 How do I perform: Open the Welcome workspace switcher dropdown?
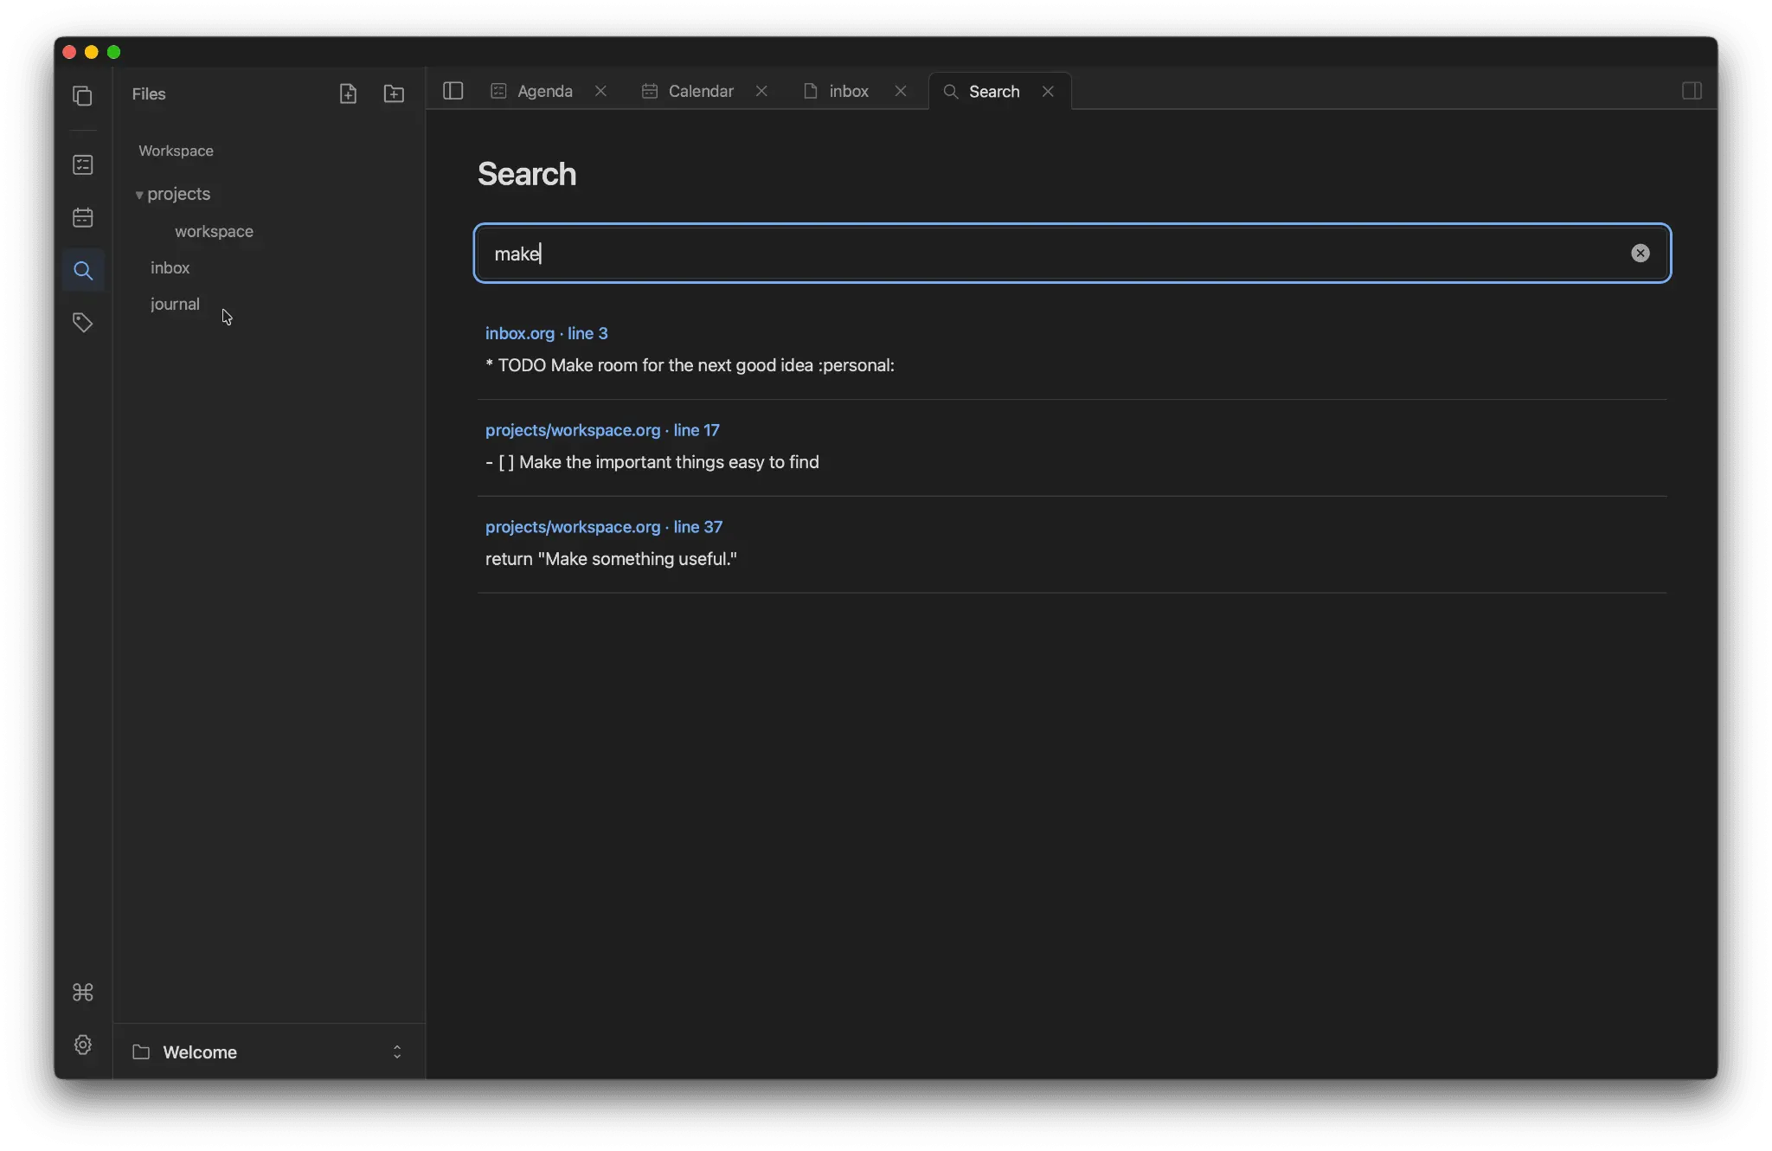(269, 1051)
